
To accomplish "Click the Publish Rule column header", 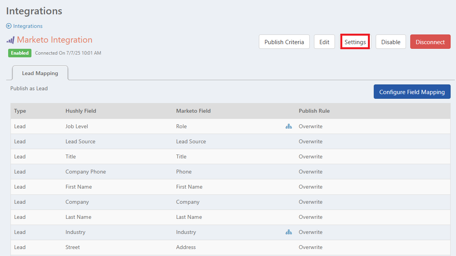I will click(314, 111).
